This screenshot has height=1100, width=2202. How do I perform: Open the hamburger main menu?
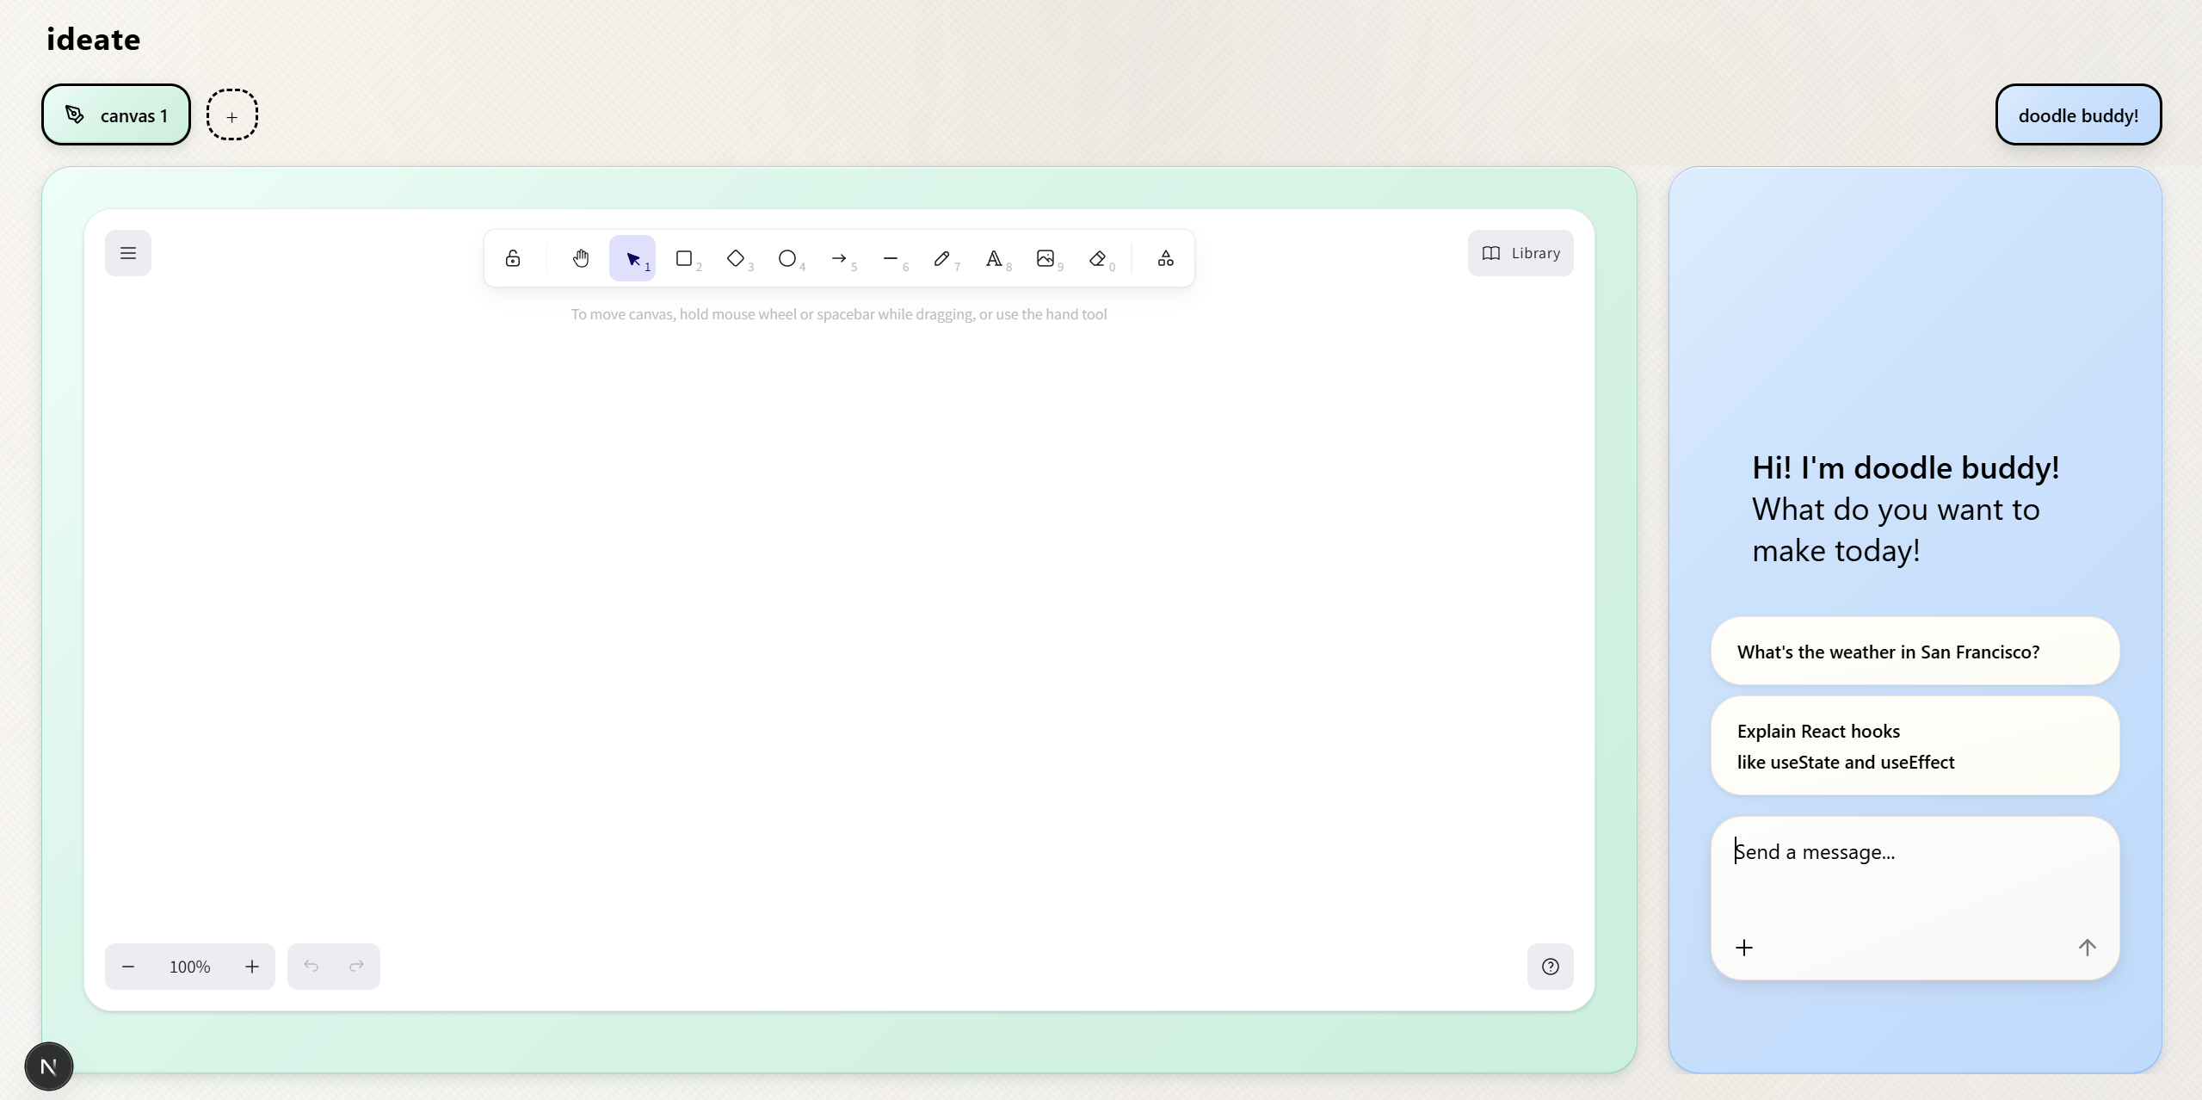tap(128, 253)
